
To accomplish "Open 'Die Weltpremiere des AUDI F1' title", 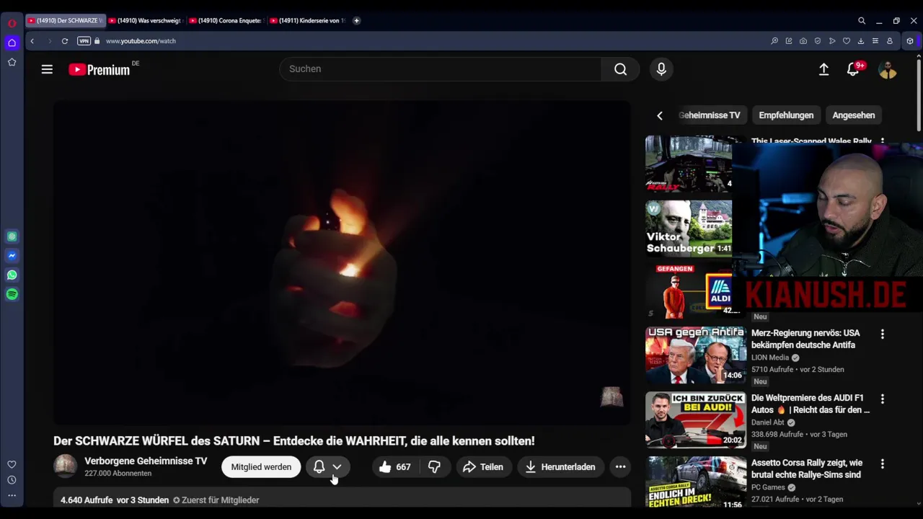I will click(x=811, y=404).
